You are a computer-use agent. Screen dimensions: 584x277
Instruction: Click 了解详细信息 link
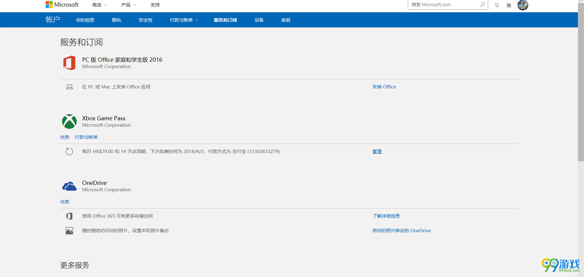386,216
